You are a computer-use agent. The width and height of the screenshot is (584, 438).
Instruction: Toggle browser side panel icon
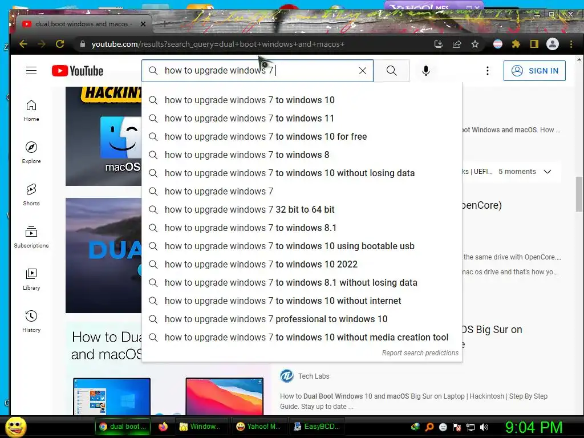tap(534, 44)
